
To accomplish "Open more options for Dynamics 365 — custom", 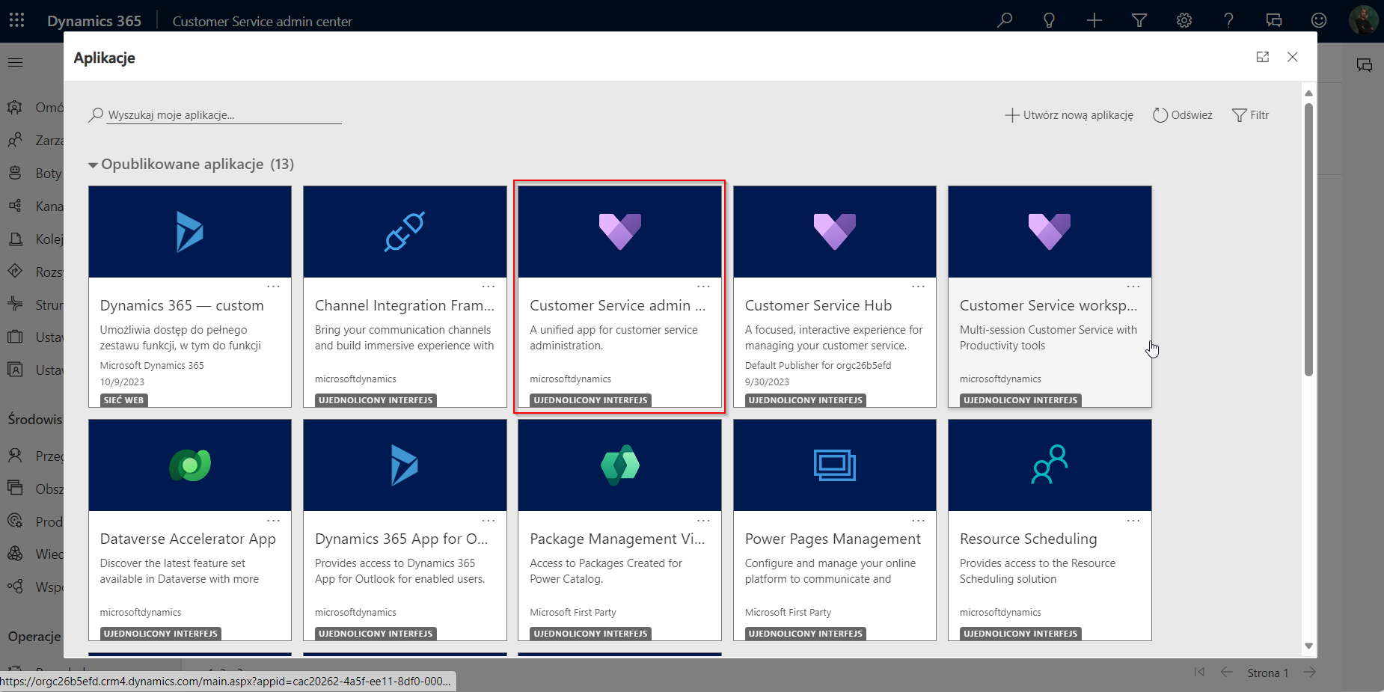I will pos(274,287).
